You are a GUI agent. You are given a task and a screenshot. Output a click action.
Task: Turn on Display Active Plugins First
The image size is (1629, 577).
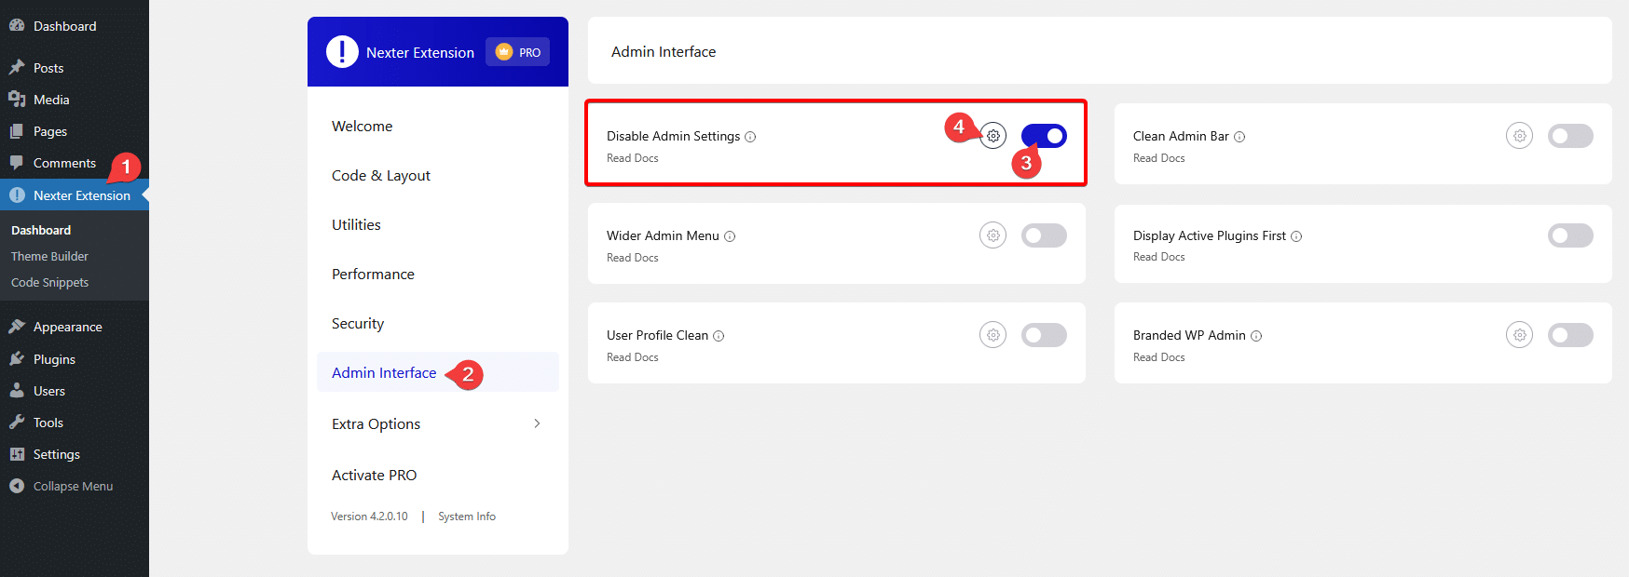point(1570,235)
